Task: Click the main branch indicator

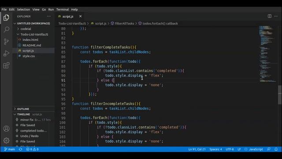Action: point(10,149)
